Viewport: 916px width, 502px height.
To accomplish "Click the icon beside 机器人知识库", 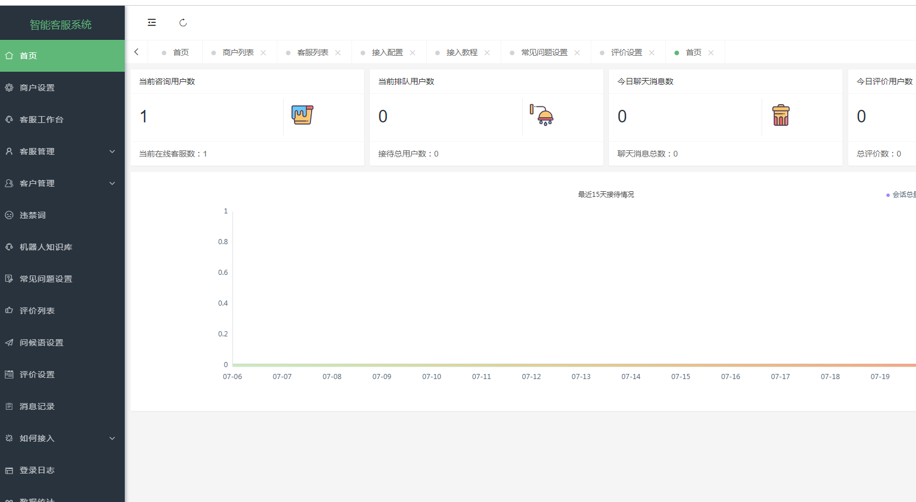I will click(9, 247).
